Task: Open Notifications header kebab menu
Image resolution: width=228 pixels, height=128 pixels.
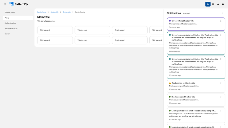Action: click(223, 13)
